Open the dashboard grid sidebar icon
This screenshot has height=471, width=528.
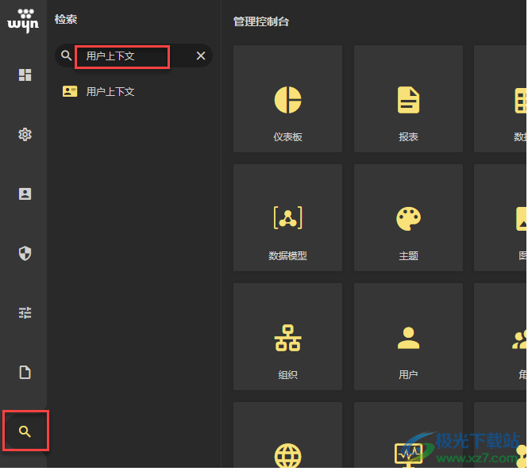[25, 75]
